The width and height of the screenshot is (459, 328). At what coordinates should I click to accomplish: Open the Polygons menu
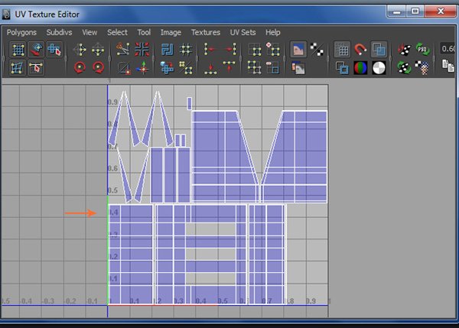click(21, 32)
